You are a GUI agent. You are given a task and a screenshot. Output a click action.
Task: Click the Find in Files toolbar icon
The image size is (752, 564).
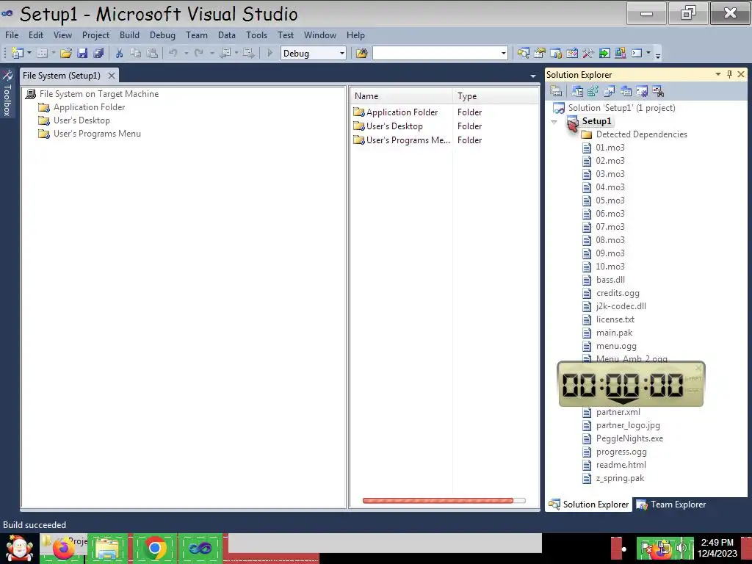[361, 53]
